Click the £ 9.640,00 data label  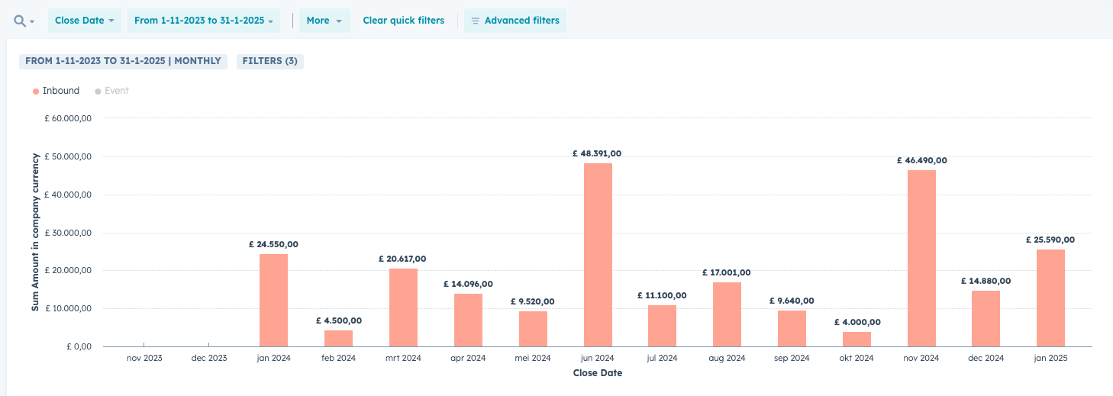pos(792,301)
